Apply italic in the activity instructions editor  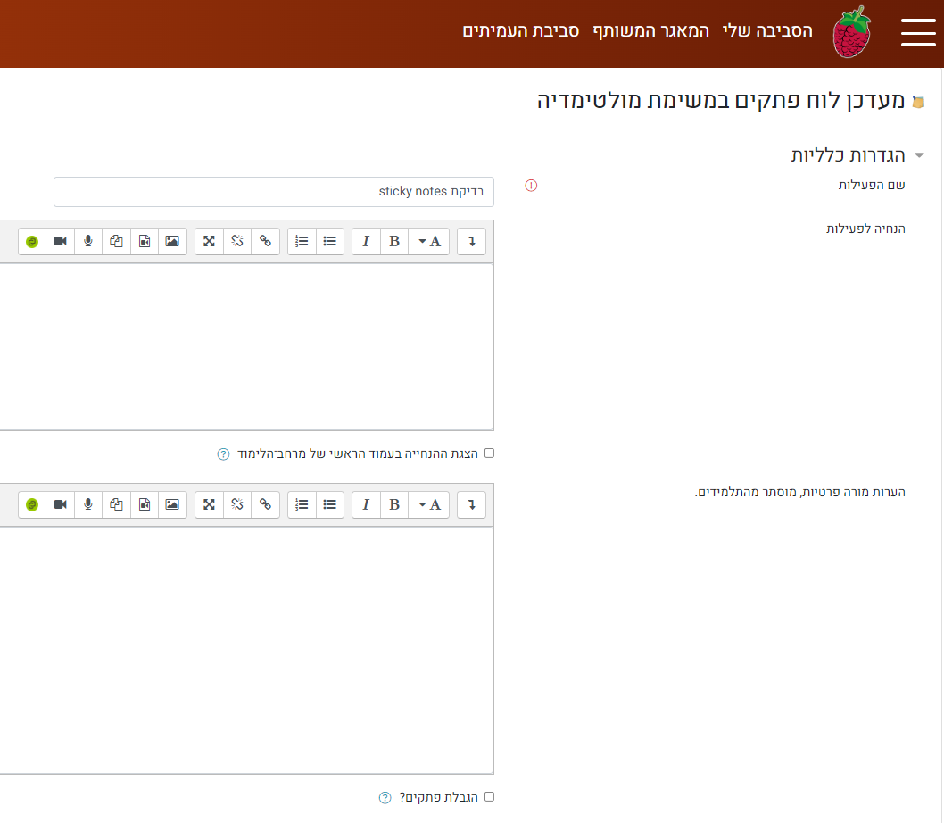tap(366, 241)
